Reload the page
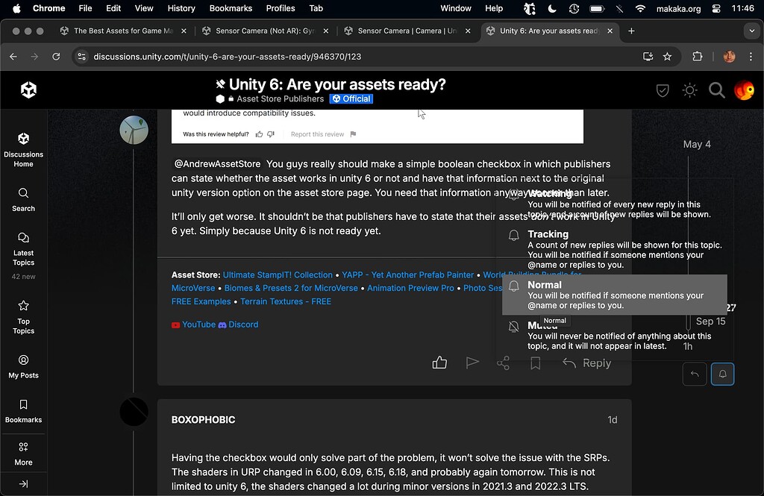764x496 pixels. (56, 57)
